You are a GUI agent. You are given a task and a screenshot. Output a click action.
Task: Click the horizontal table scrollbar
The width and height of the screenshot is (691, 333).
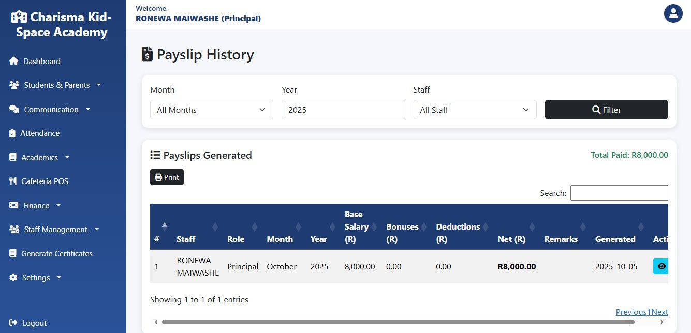pos(398,322)
